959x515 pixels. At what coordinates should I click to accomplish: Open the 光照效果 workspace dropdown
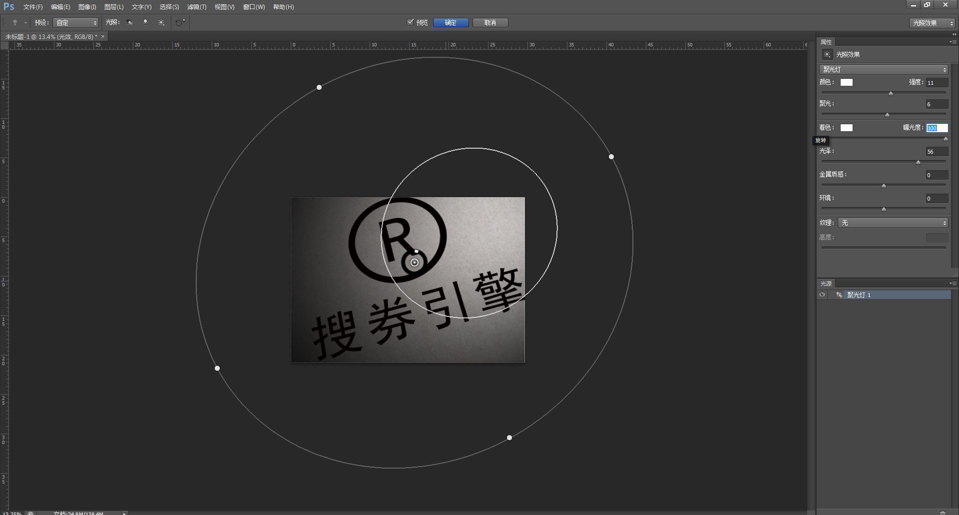[x=932, y=23]
